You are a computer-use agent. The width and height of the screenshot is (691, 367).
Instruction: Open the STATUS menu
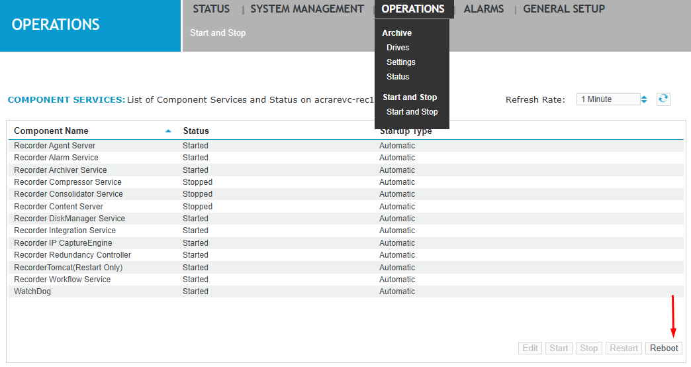coord(211,9)
